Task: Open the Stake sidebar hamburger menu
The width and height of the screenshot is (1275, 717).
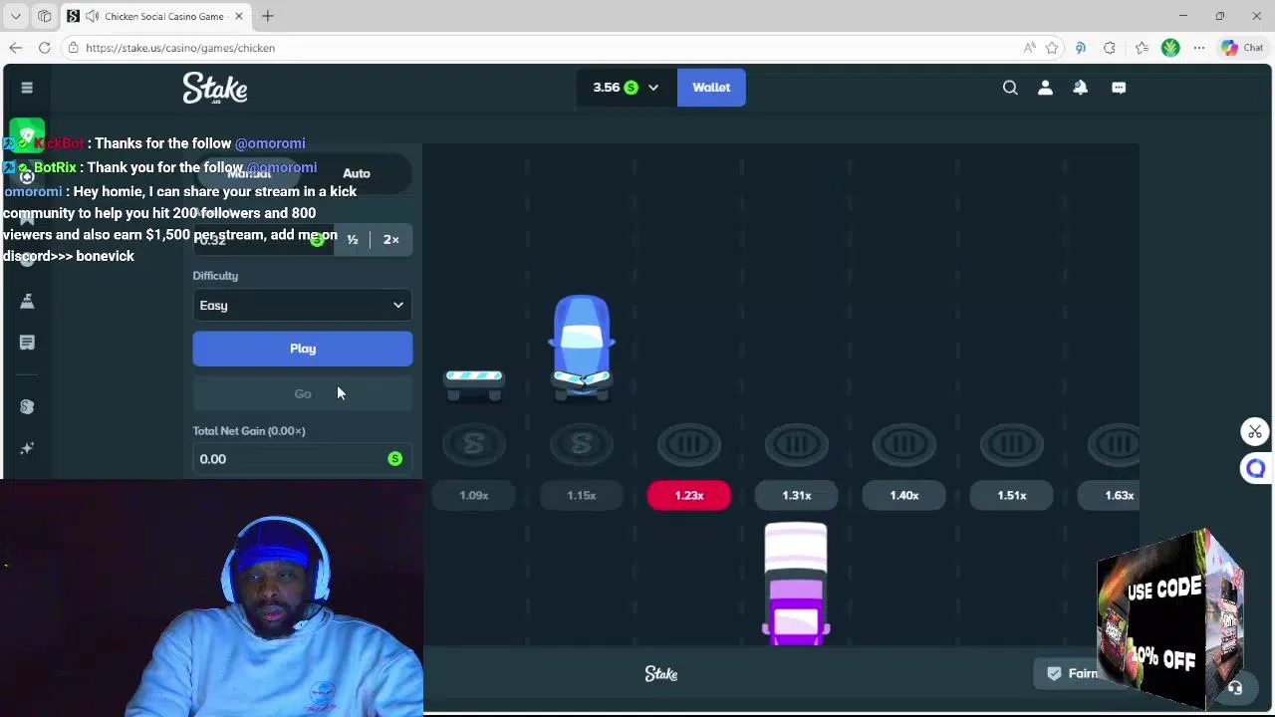Action: tap(27, 88)
